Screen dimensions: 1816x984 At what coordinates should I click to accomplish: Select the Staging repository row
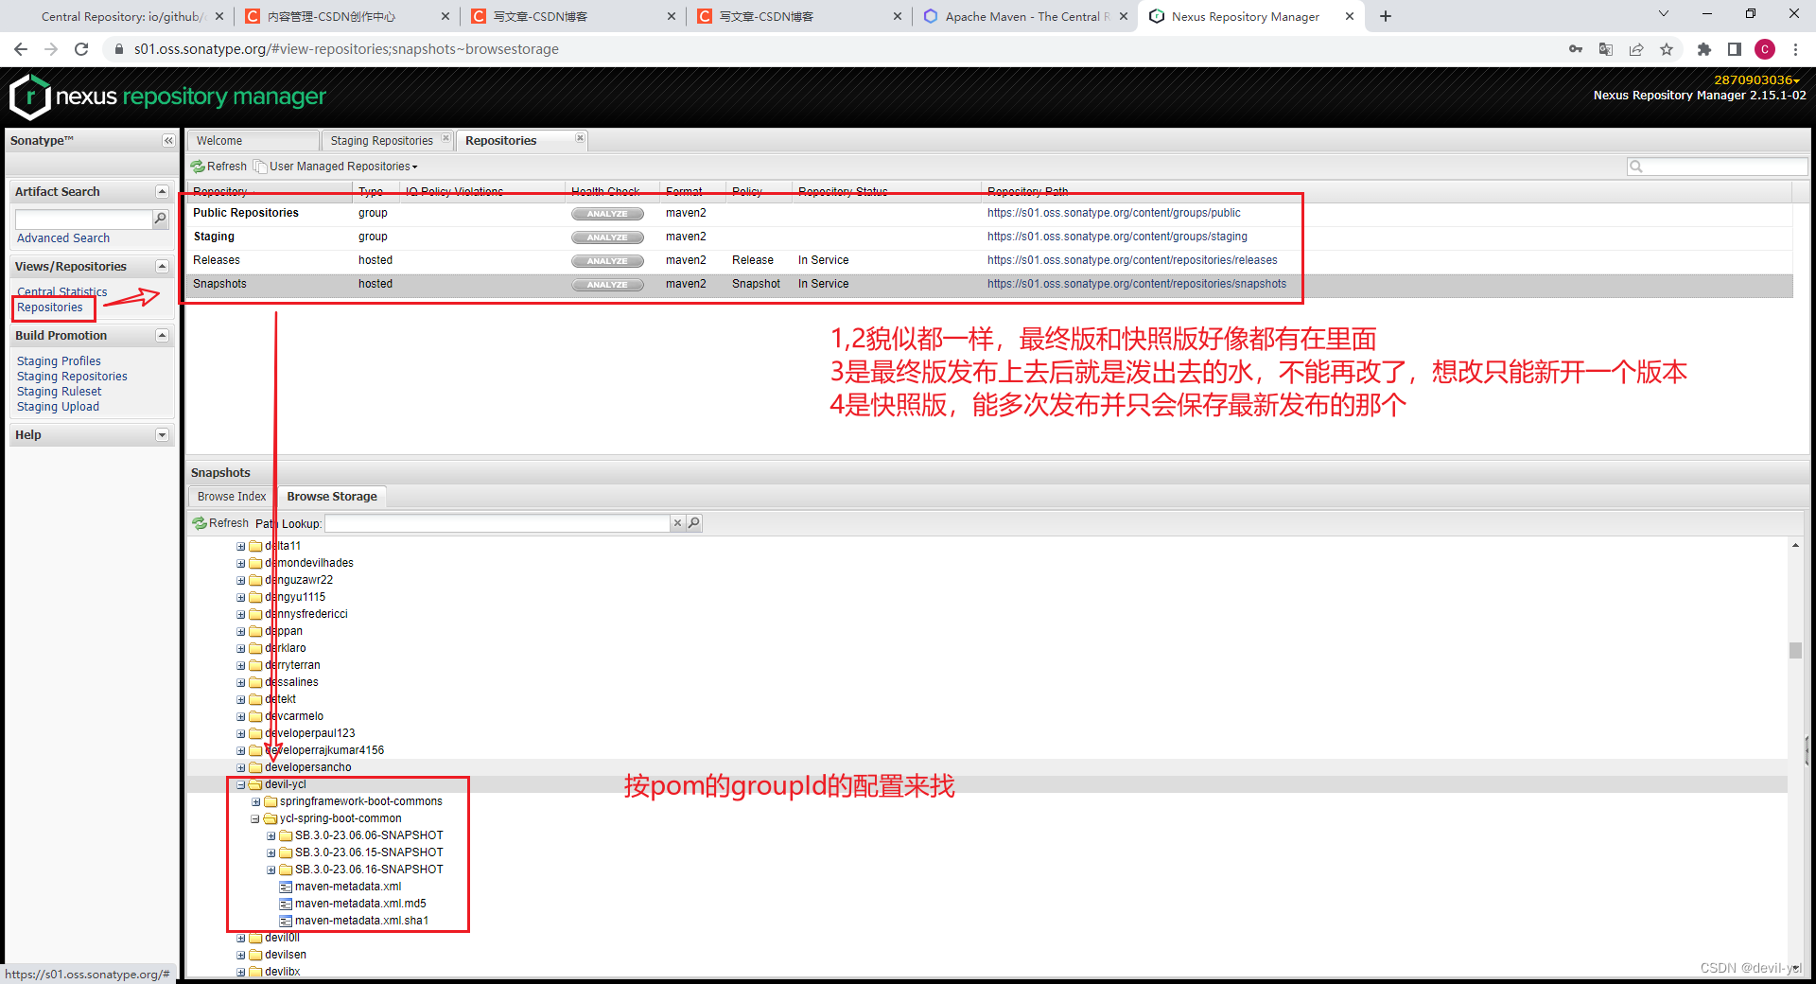[989, 237]
